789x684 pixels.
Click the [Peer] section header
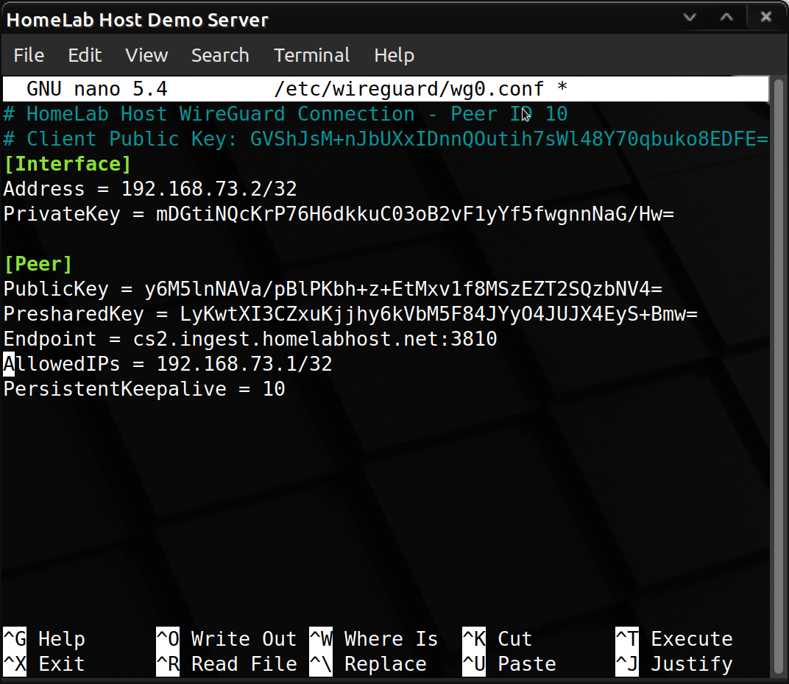click(38, 263)
